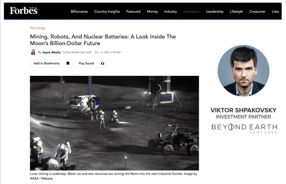Viewport: 286px width, 184px height.
Task: Click the Forbes Middle East Staff text
Action: coord(77,52)
